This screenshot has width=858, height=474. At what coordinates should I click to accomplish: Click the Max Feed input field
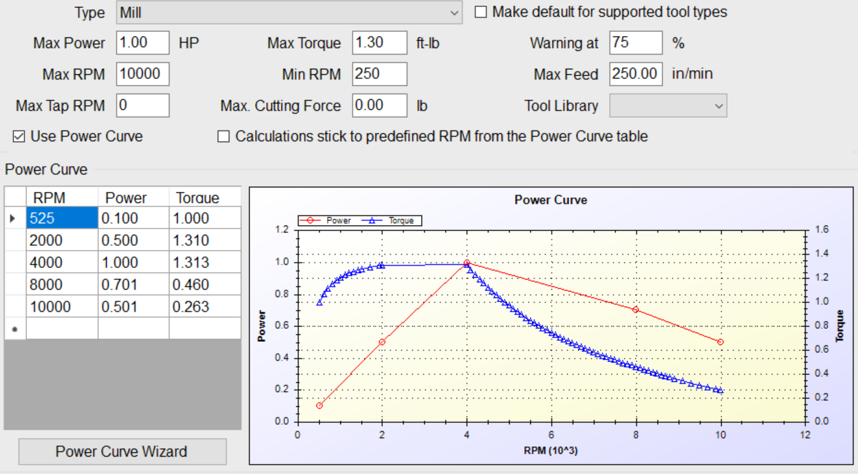(636, 74)
